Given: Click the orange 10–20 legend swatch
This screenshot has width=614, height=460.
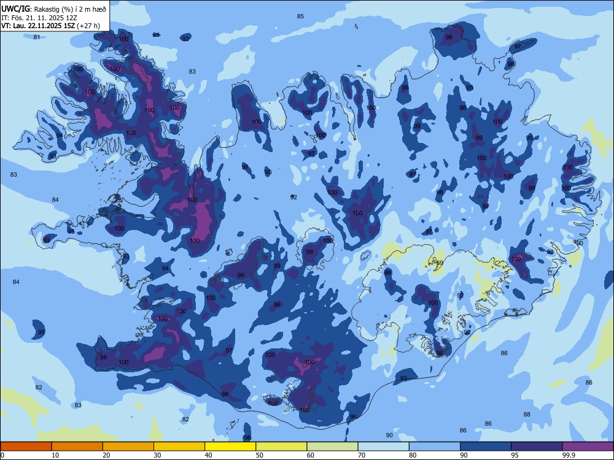Looking at the screenshot, I should click(77, 447).
